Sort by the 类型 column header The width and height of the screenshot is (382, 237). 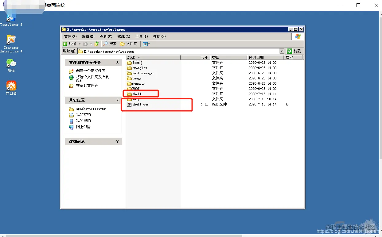pos(228,58)
